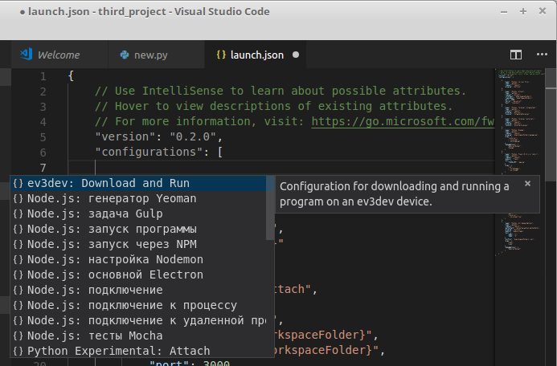The height and width of the screenshot is (366, 557).
Task: Choose Node.js: тесты Mocha suggestion
Action: 95,336
